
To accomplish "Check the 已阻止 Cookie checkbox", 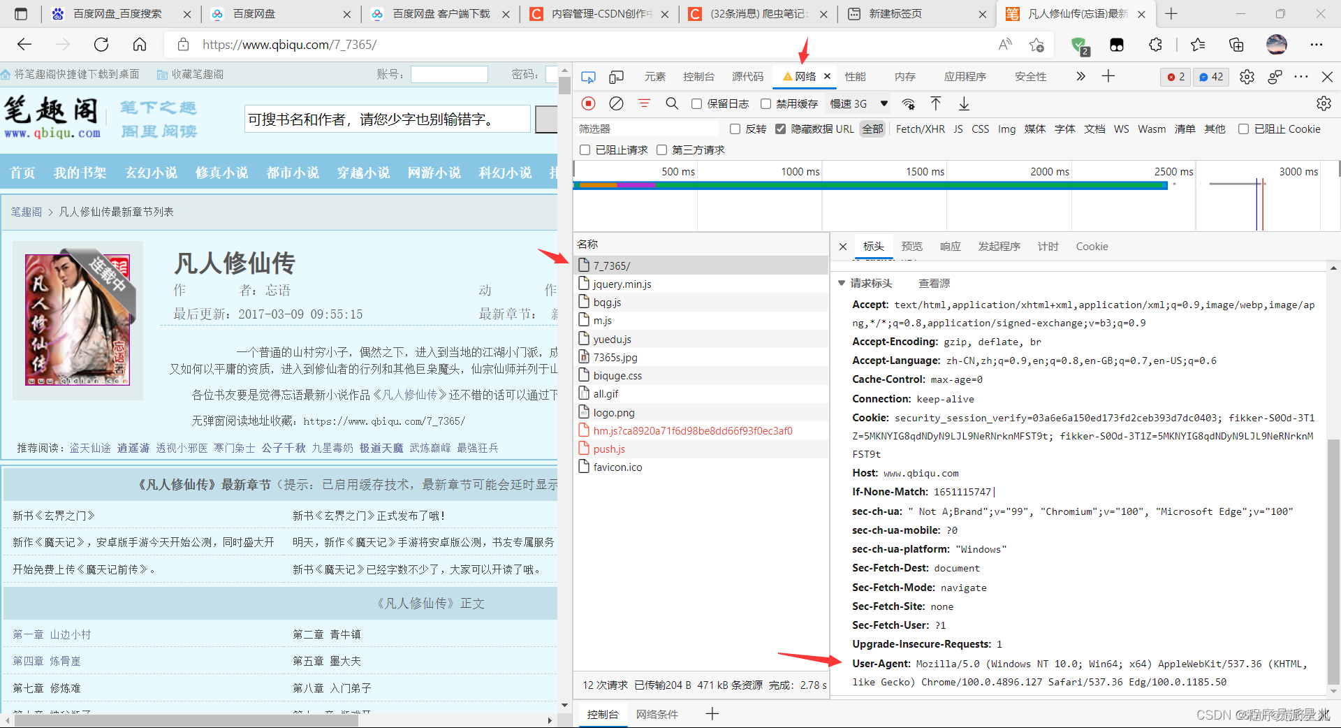I will (1243, 129).
